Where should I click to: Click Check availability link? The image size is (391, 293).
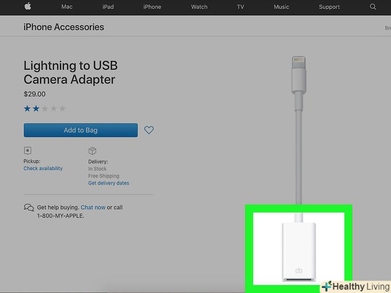(43, 169)
